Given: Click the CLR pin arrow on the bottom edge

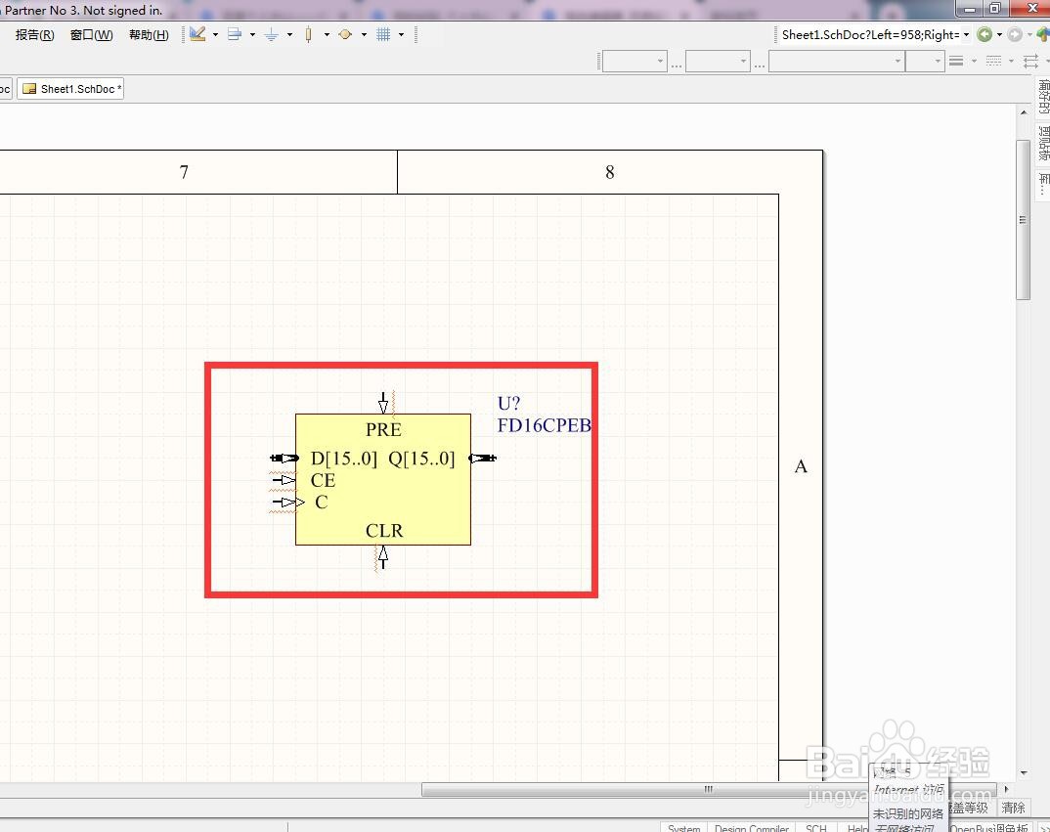Looking at the screenshot, I should [383, 556].
